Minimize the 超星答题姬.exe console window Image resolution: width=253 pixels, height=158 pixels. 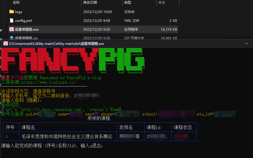[246, 44]
